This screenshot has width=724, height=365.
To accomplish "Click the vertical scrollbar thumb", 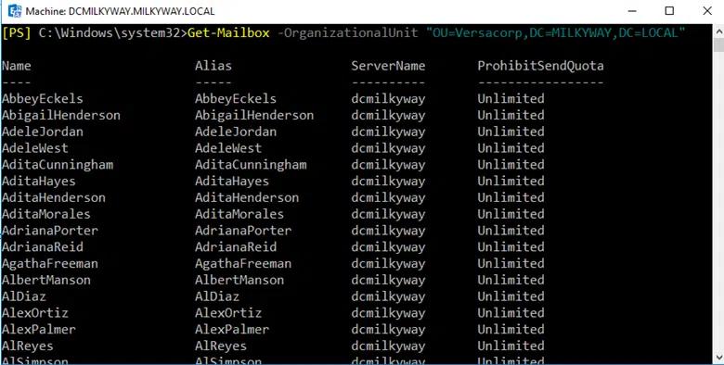I will point(719,45).
